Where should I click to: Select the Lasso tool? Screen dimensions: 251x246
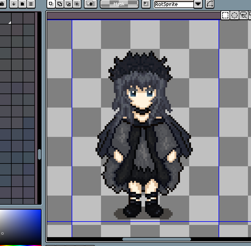coord(243,15)
